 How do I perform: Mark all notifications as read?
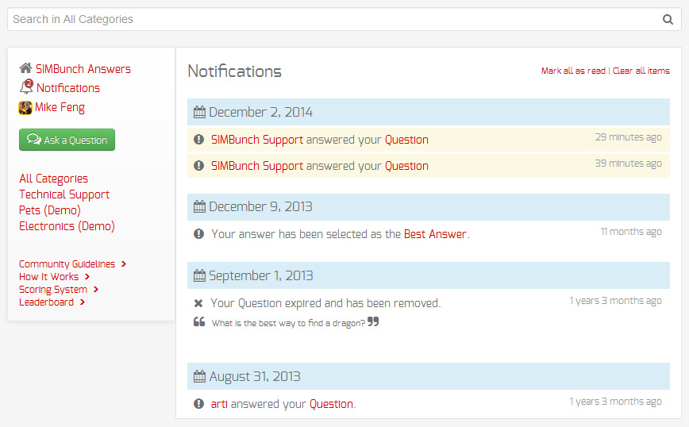click(573, 71)
